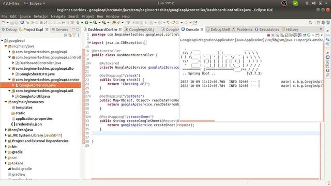Open the Project Explorer view menu
This screenshot has width=331, height=186.
[79, 35]
